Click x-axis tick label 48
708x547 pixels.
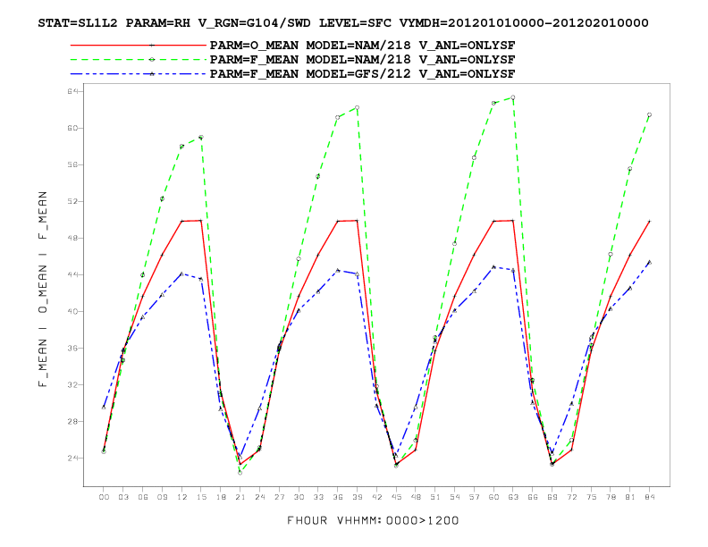[416, 497]
